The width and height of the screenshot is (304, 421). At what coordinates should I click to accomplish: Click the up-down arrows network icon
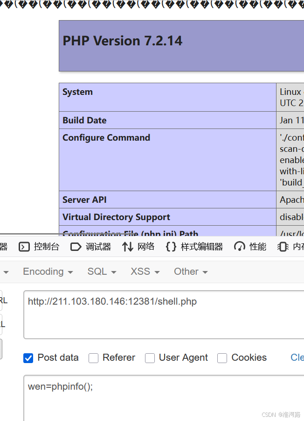point(127,247)
